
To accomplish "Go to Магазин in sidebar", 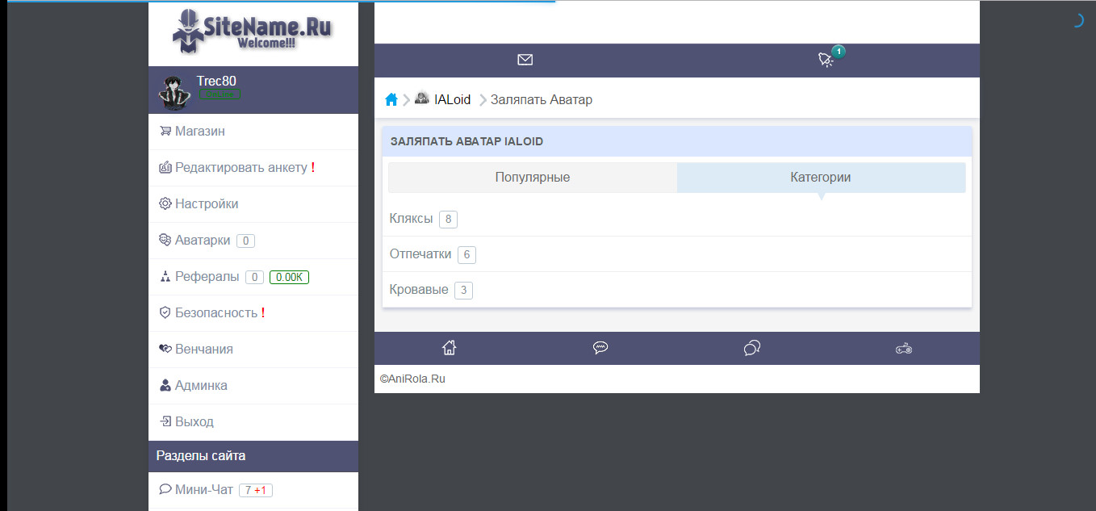I will click(199, 132).
